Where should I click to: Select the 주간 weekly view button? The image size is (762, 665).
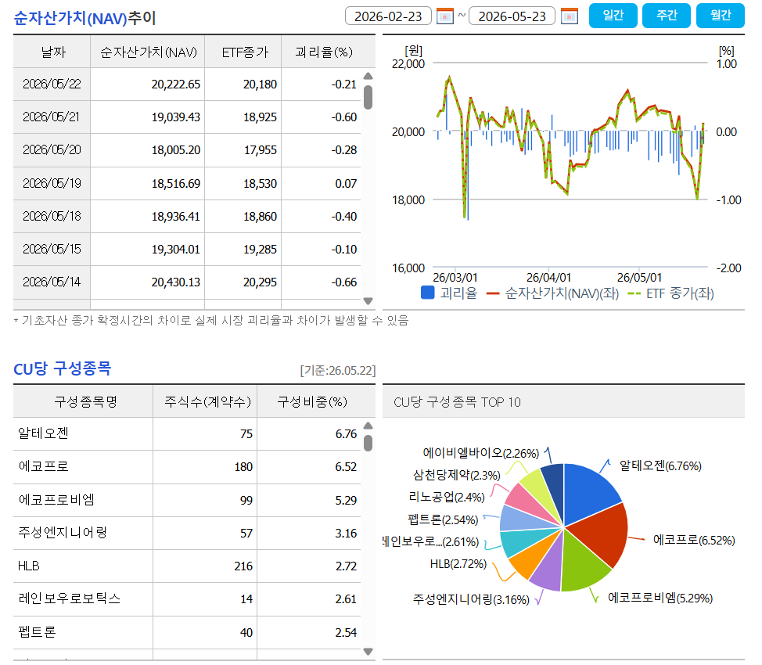667,16
